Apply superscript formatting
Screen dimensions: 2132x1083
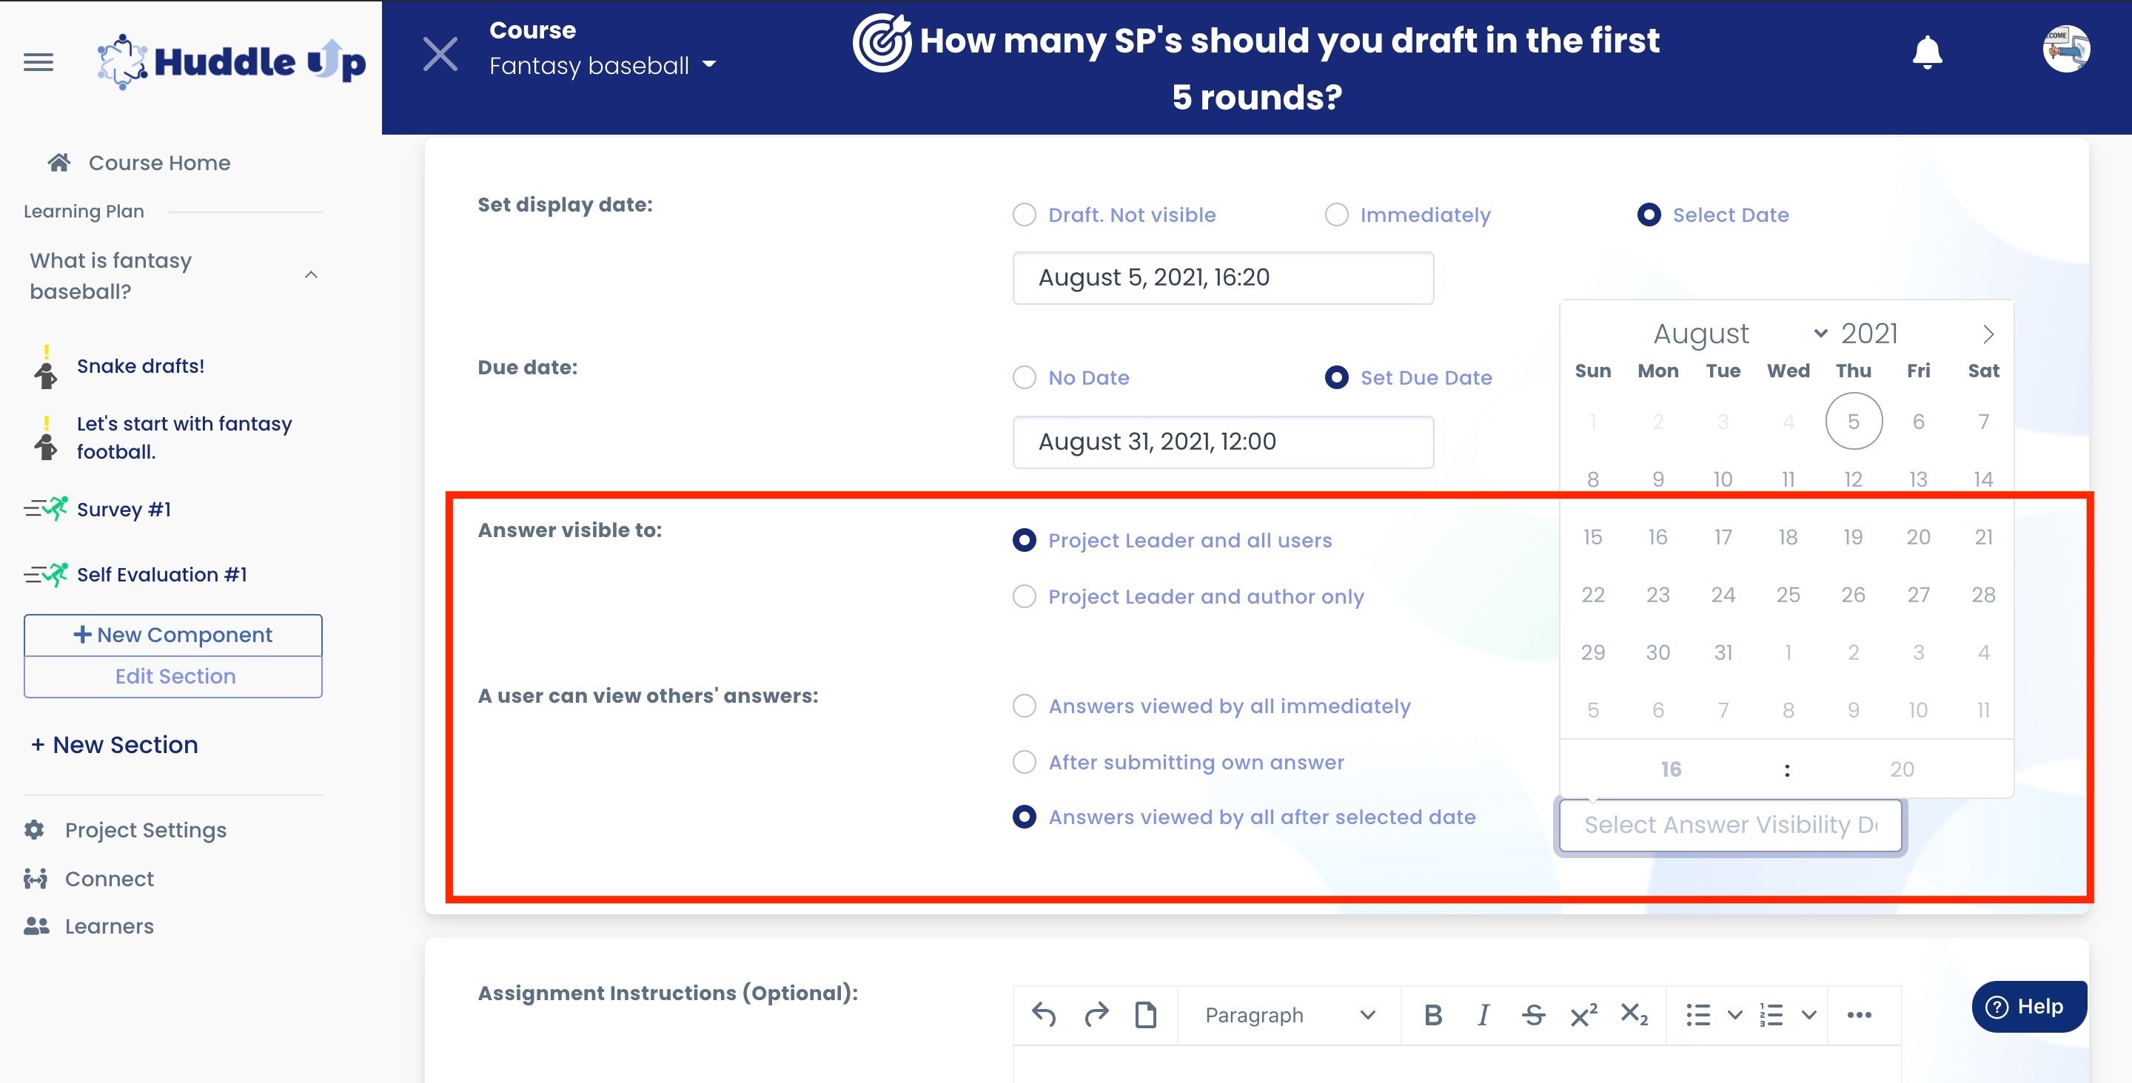[x=1583, y=1014]
